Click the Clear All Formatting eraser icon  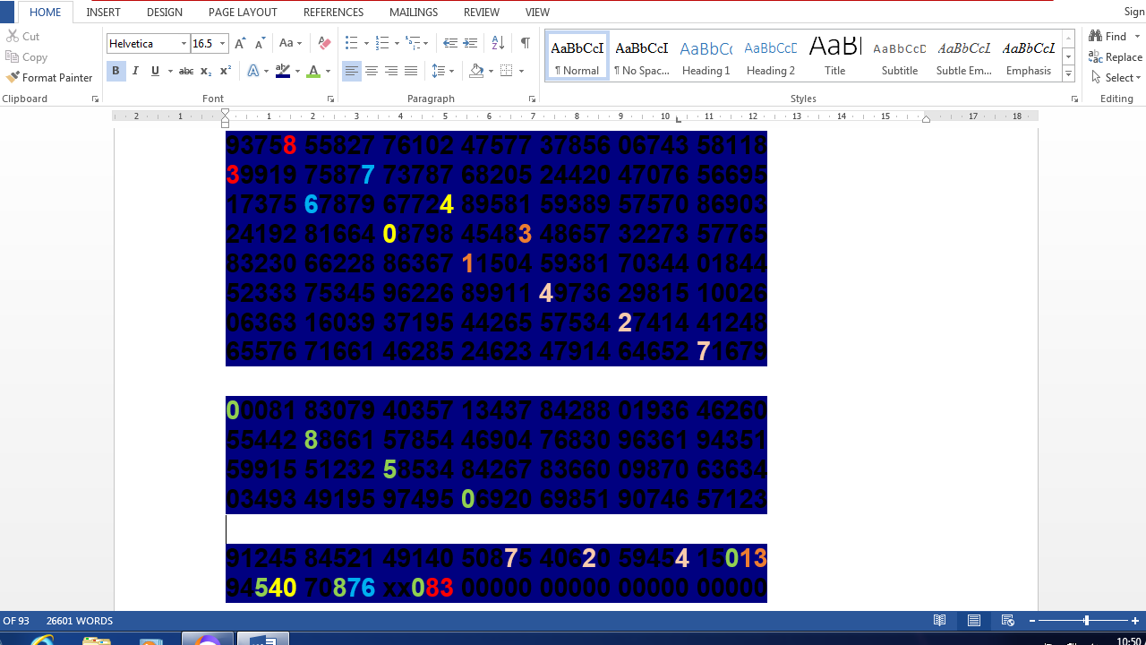[x=324, y=43]
